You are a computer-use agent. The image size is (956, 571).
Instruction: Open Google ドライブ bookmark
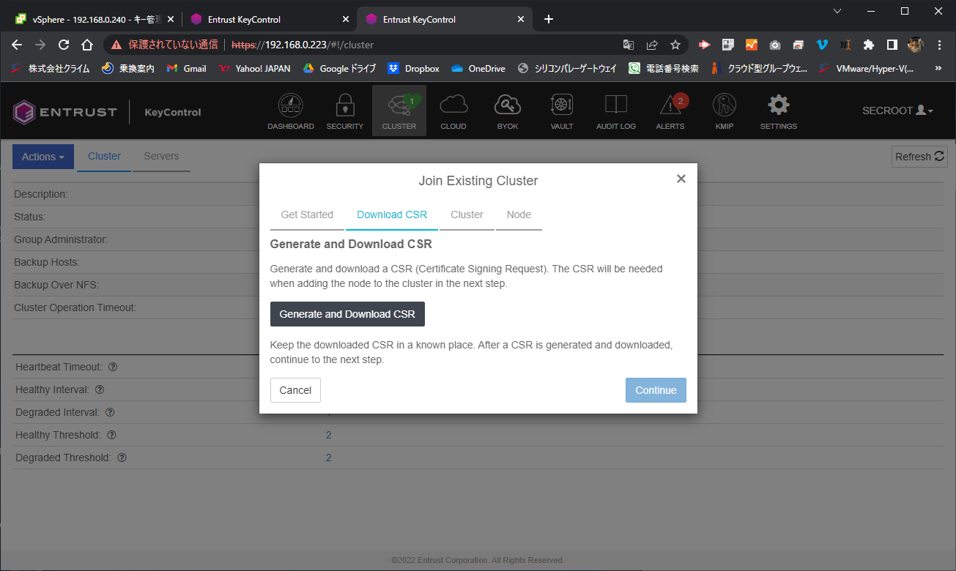[x=339, y=68]
